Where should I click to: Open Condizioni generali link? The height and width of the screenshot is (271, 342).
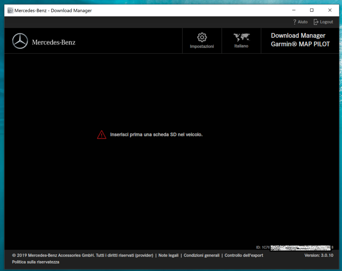202,255
